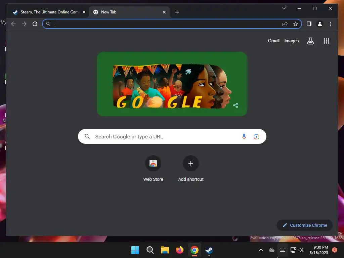Open the Chrome profile avatar menu
Image resolution: width=344 pixels, height=258 pixels.
pos(320,24)
